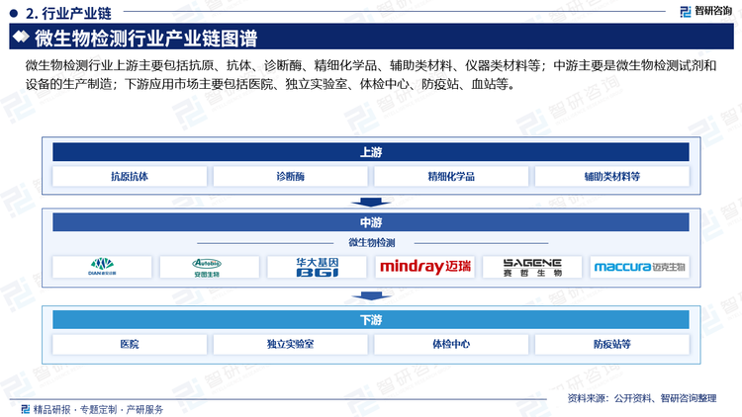Click the double-diamond icon beside the title
Image resolution: width=742 pixels, height=417 pixels.
coord(21,37)
